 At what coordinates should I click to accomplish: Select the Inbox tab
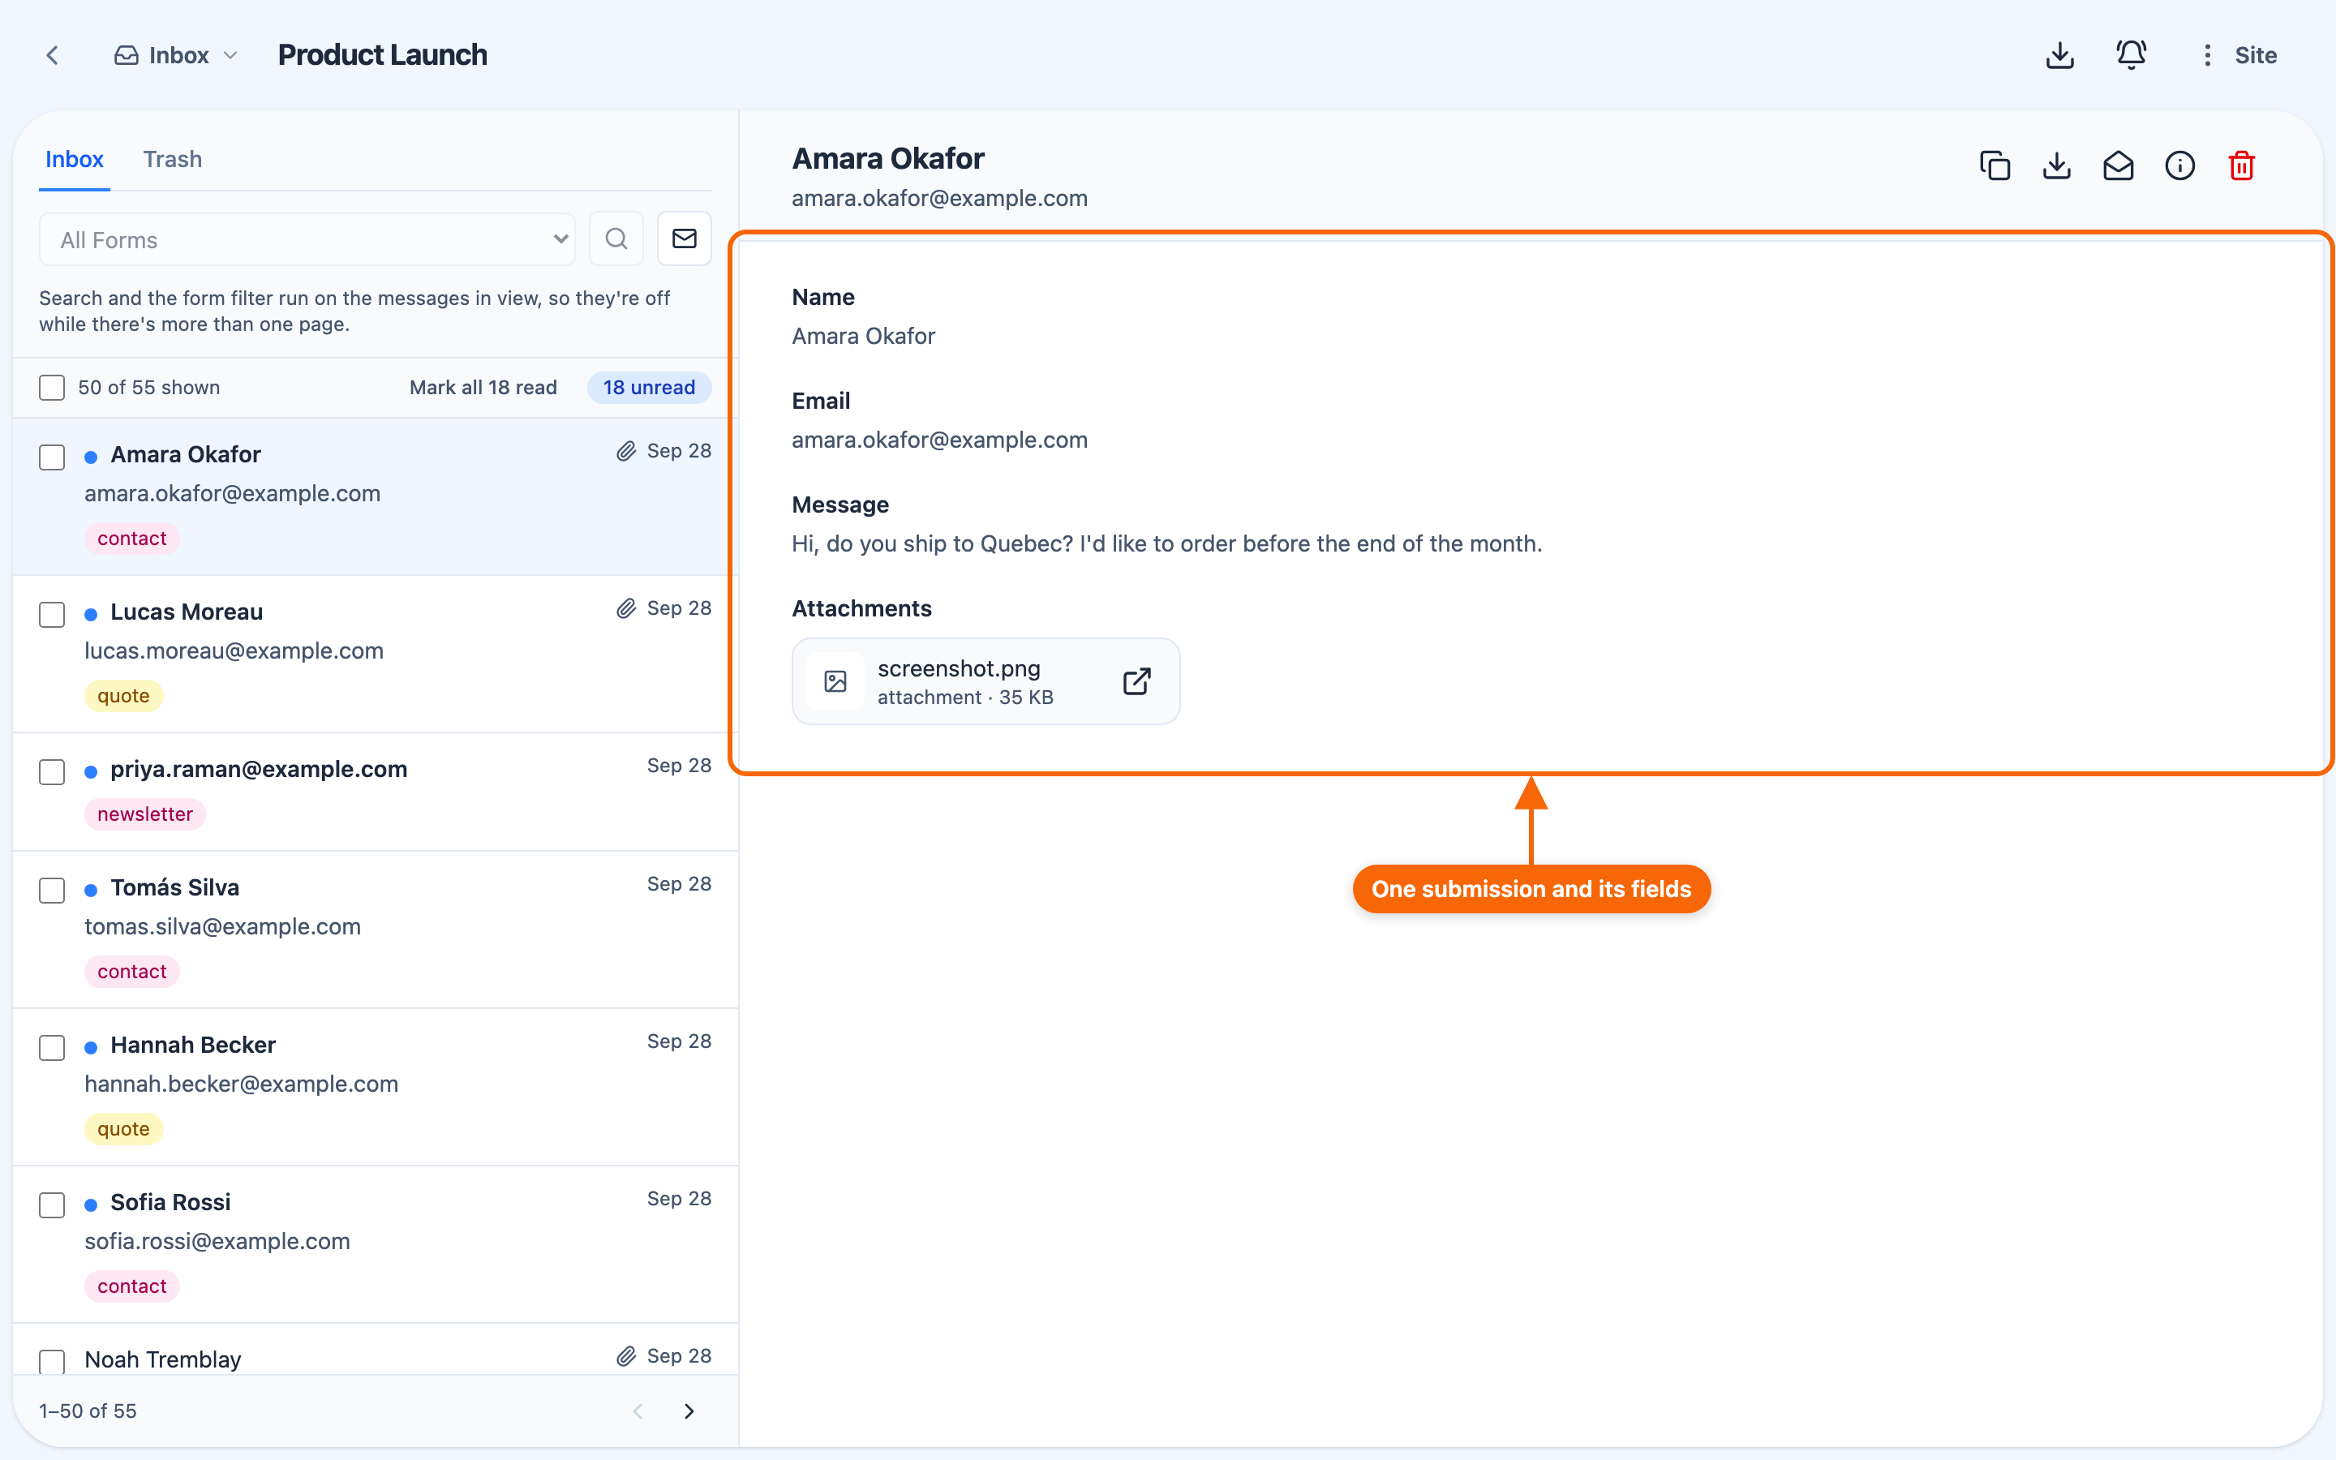pos(75,159)
